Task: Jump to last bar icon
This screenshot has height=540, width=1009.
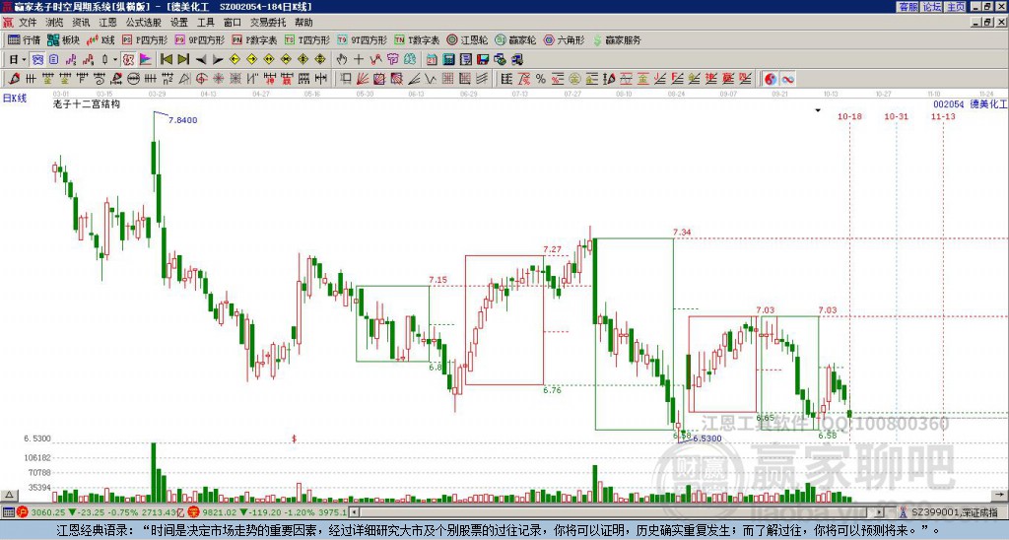Action: click(x=183, y=59)
